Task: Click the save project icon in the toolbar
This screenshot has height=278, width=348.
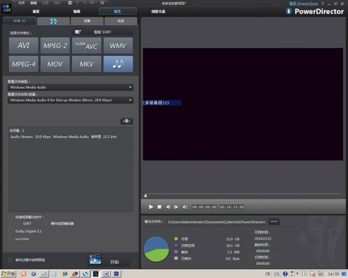Action: 70,3
